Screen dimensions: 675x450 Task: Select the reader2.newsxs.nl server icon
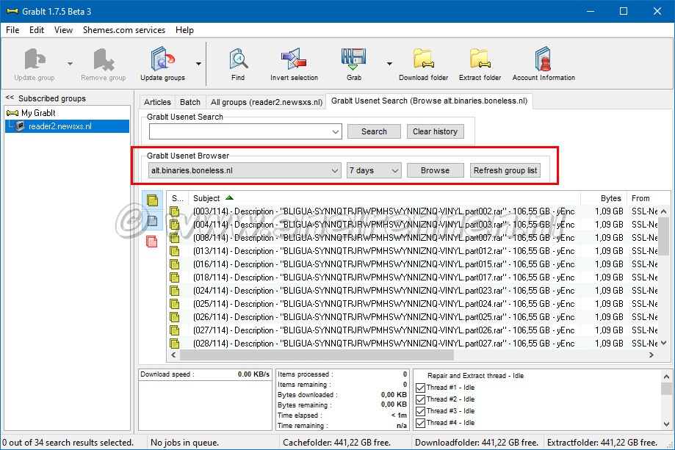[20, 126]
